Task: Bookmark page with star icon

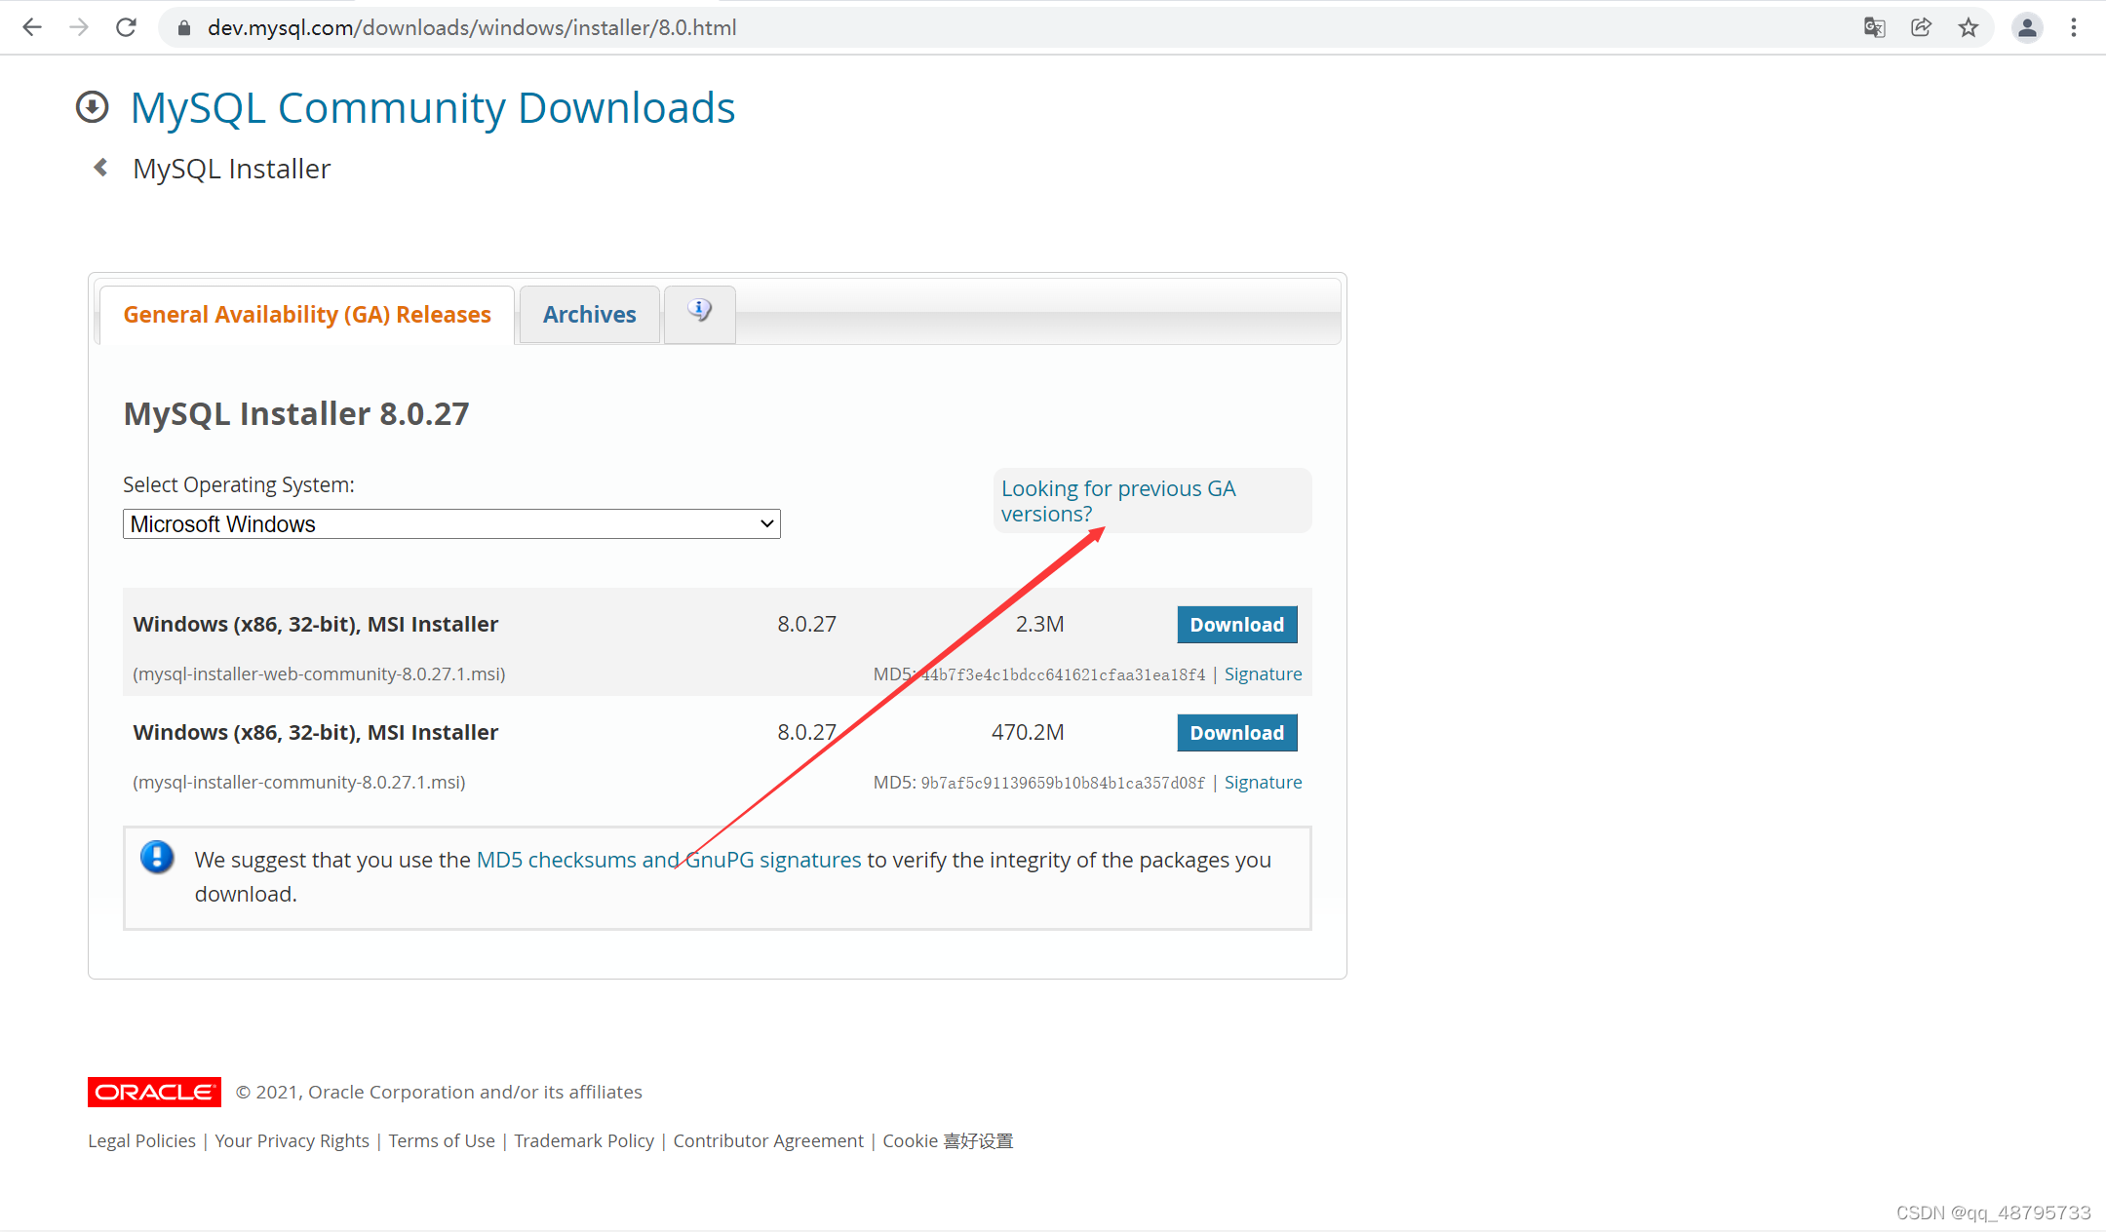Action: pos(1969,27)
